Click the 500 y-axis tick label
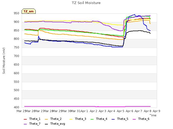Image resolution: width=173 pixels, height=129 pixels. 16,90
